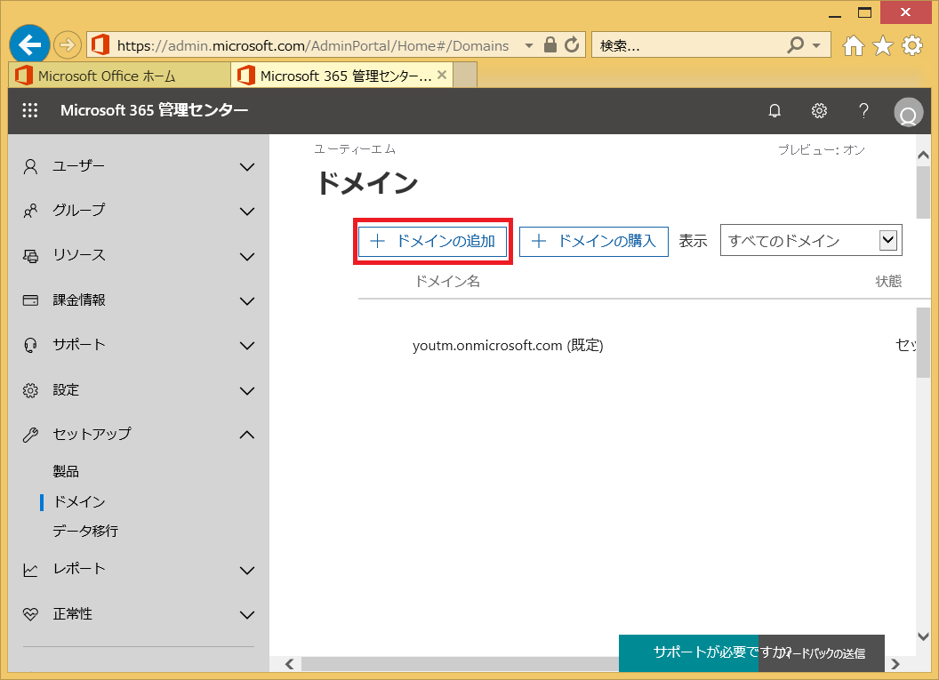This screenshot has height=680, width=939.
Task: Select データ移行 under セットアップ
Action: pos(85,531)
